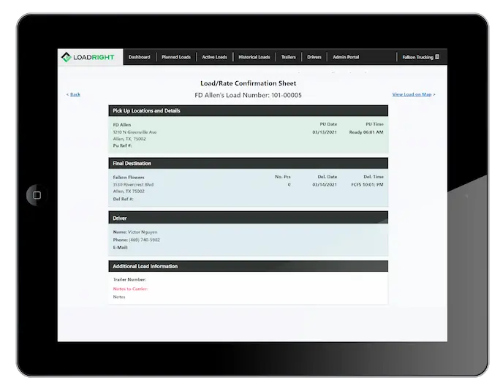
Task: Click Additional Load Information header
Action: (x=248, y=266)
